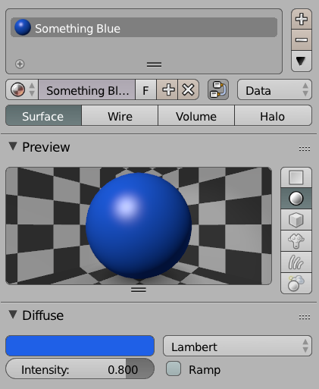Viewport: 319px width, 389px height.
Task: Grab the Preview panel drag grip
Action: tap(305, 149)
